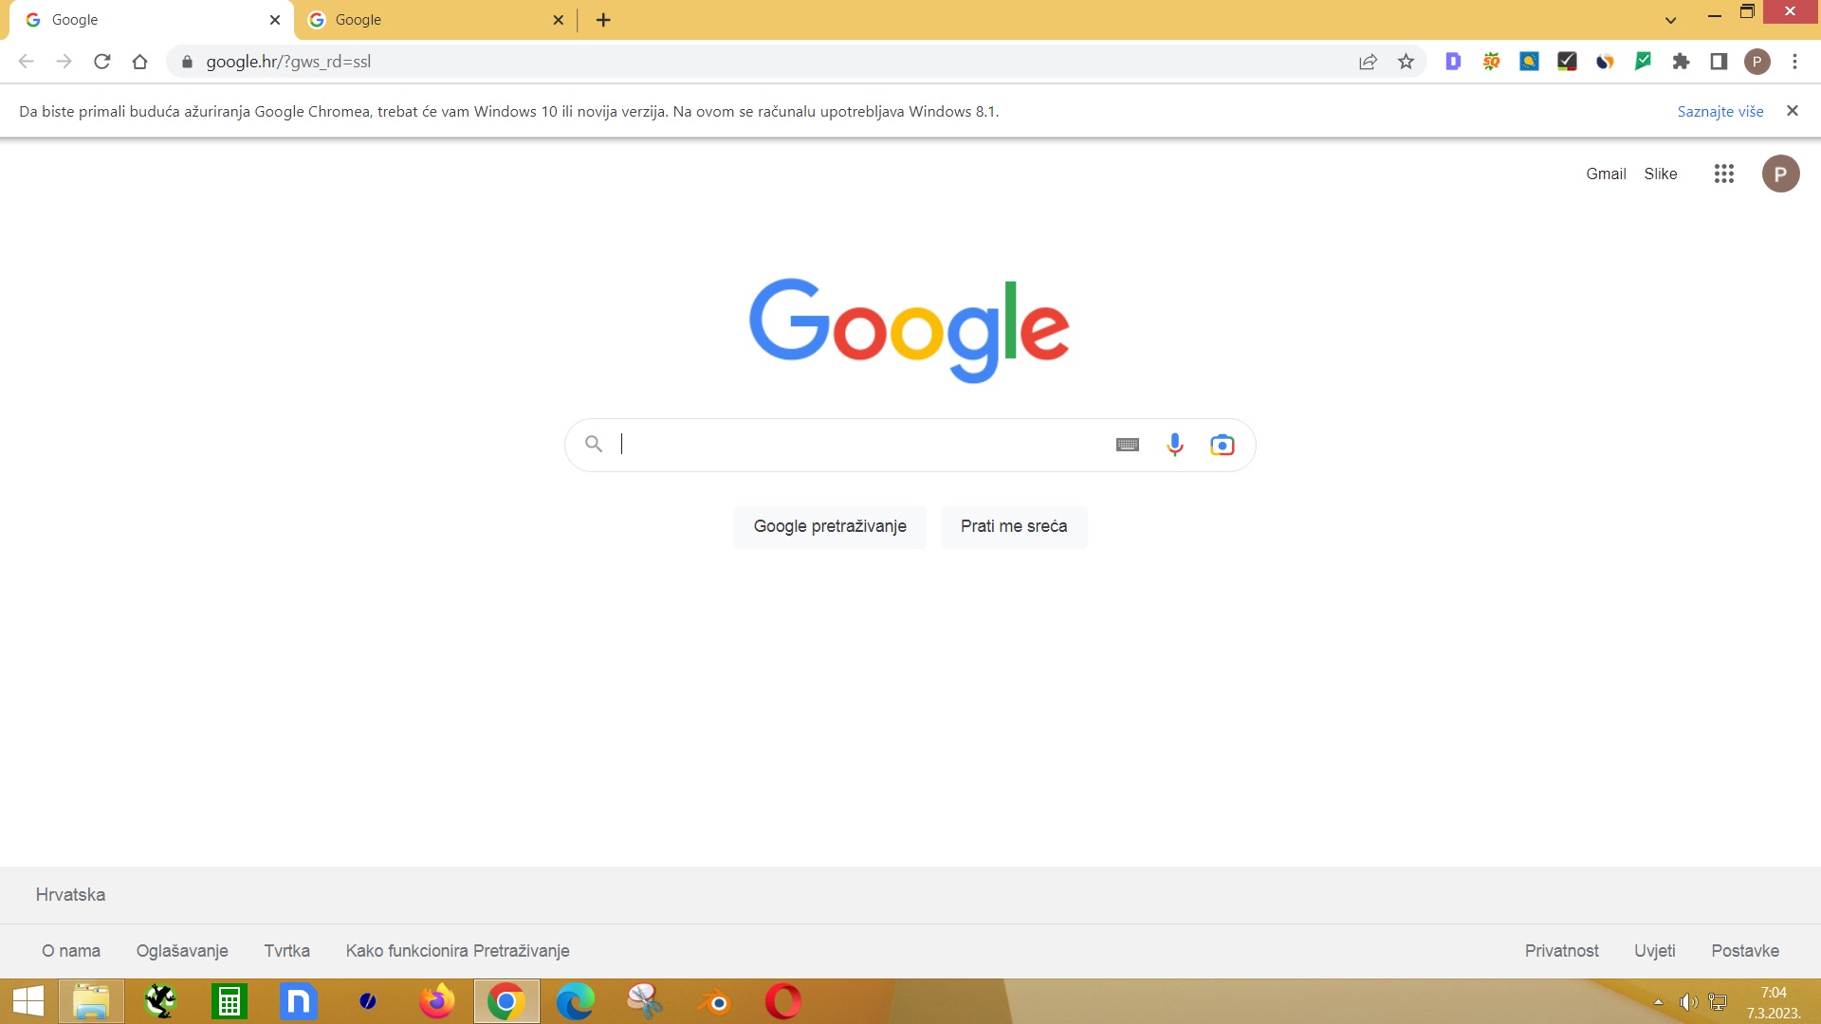Bookmark this page with the star
Viewport: 1821px width, 1024px height.
click(1406, 62)
